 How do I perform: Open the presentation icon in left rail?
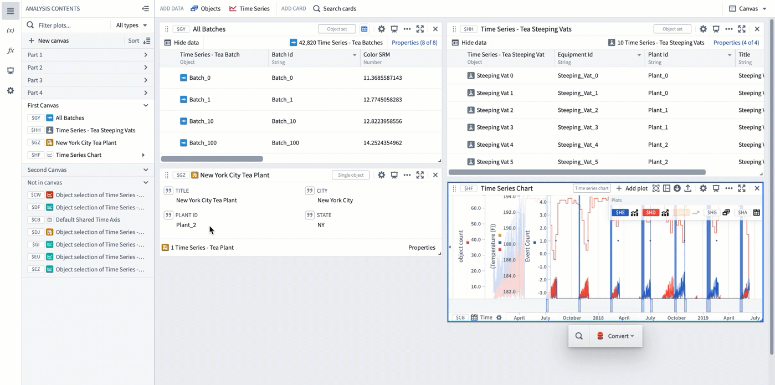coord(11,70)
